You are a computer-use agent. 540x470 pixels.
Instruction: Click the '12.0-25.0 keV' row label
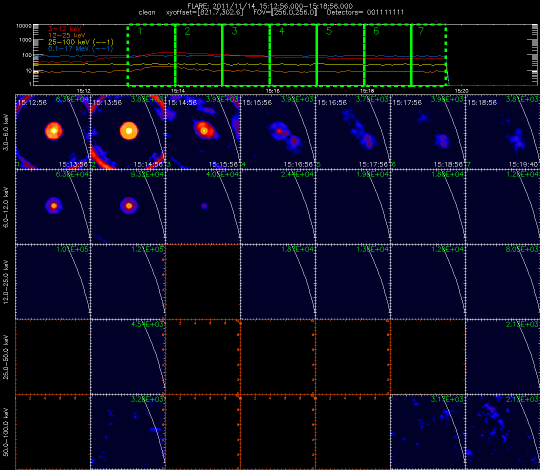6,282
